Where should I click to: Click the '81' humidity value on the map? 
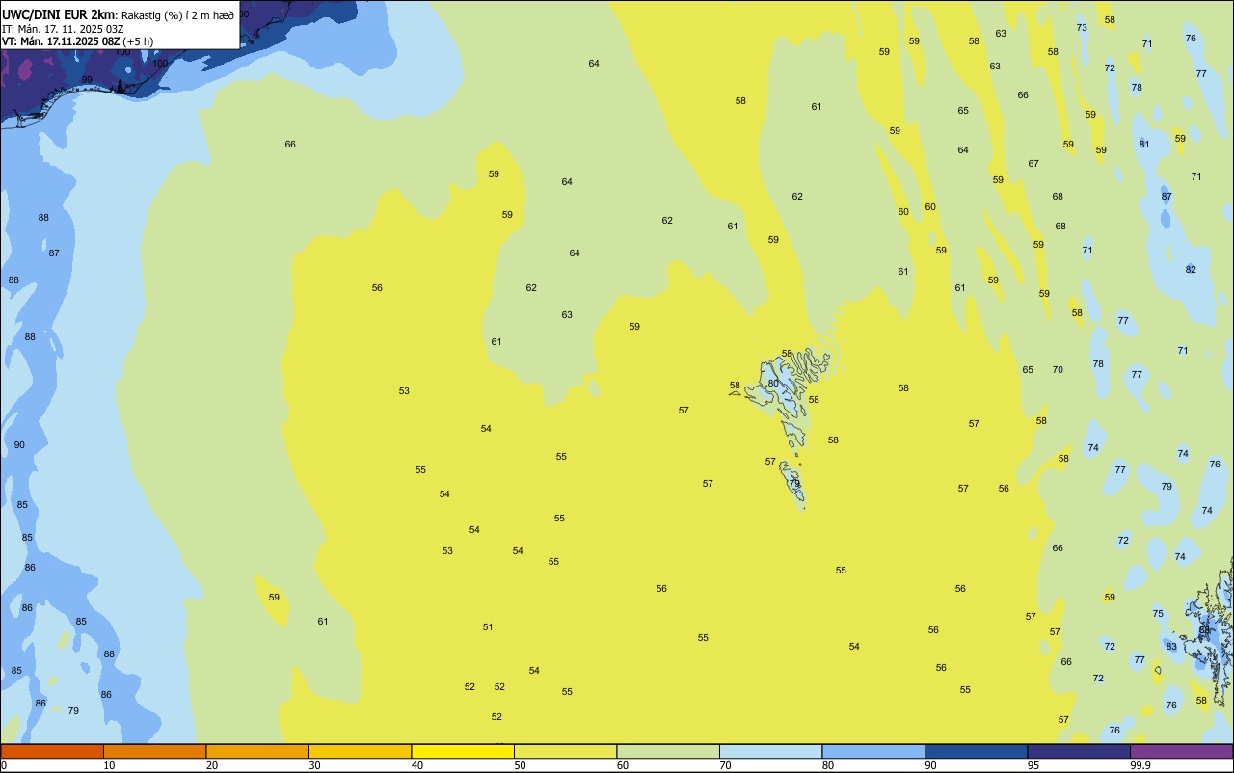click(x=1144, y=145)
